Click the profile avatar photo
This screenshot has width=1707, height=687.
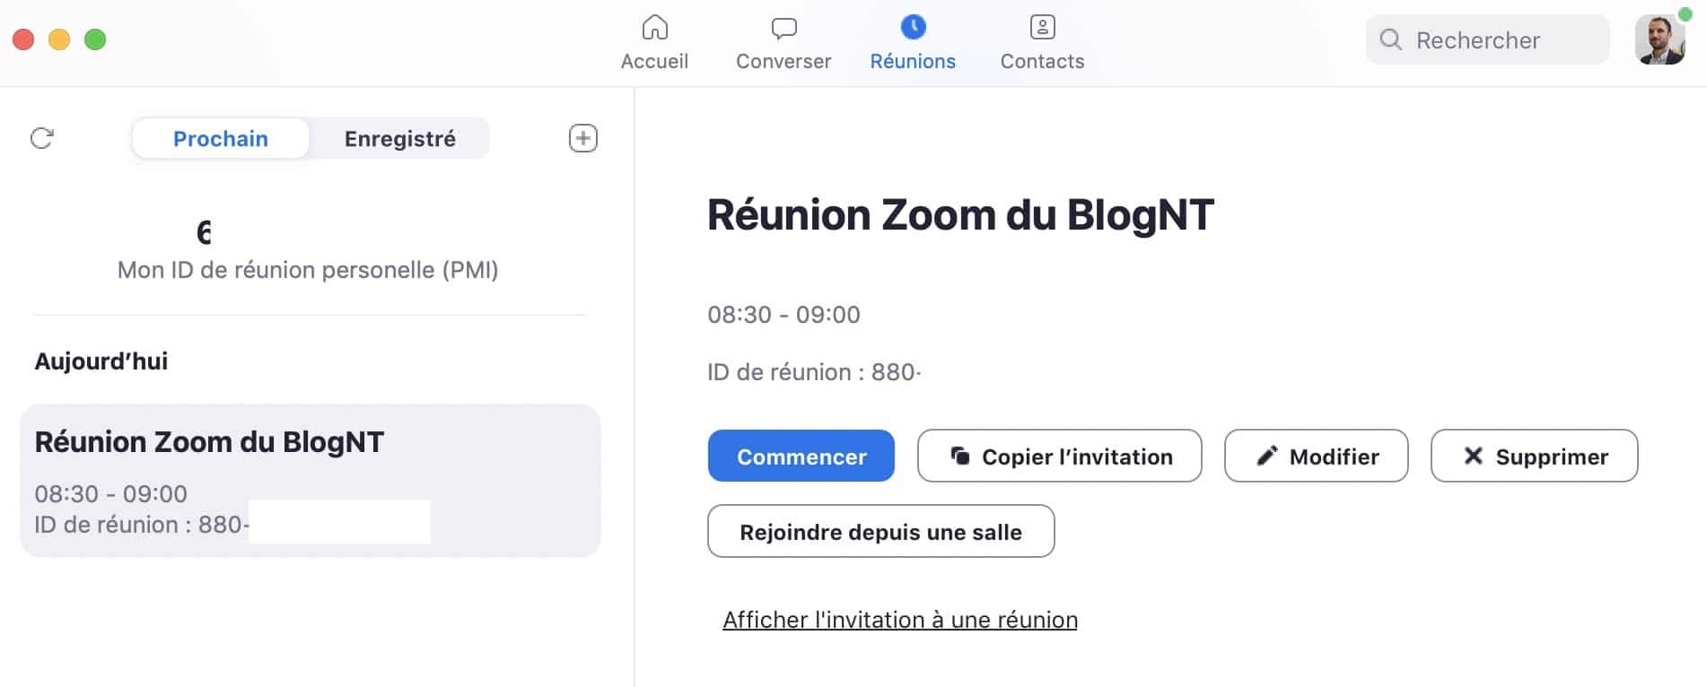pyautogui.click(x=1659, y=39)
